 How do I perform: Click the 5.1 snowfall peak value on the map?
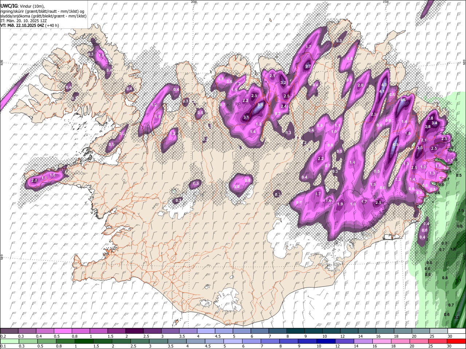pos(260,105)
